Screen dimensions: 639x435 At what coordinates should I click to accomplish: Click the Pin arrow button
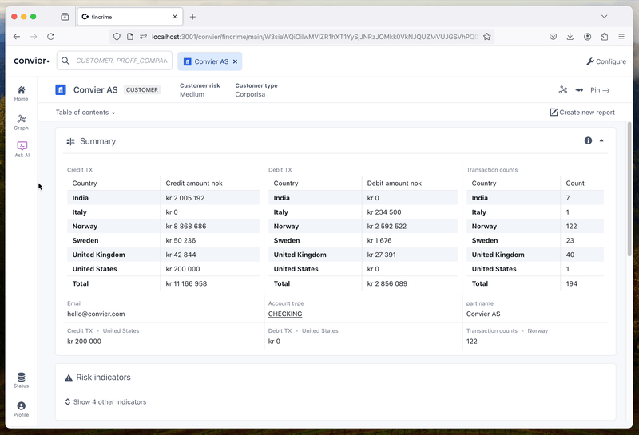click(601, 90)
